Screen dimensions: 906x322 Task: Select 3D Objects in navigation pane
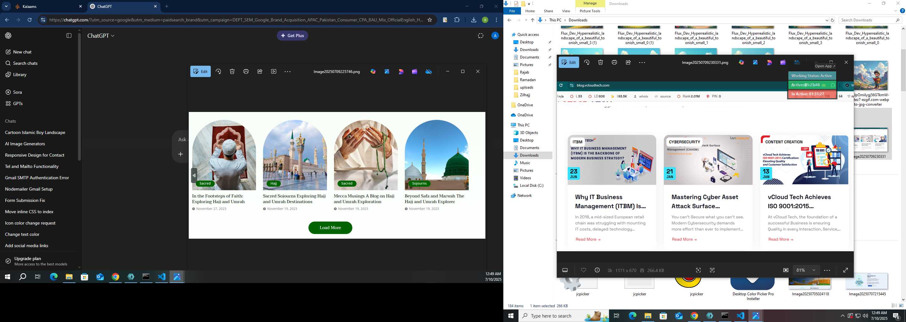pos(528,132)
